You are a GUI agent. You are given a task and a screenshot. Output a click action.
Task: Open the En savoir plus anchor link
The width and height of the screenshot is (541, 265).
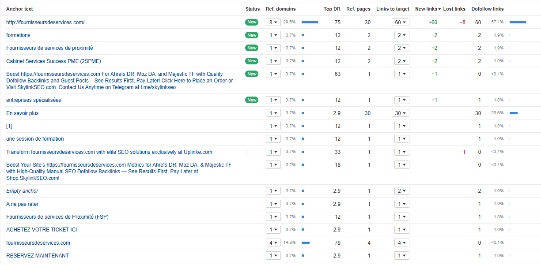coord(22,113)
